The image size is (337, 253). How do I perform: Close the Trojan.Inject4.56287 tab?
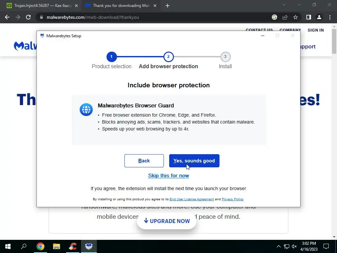click(76, 6)
